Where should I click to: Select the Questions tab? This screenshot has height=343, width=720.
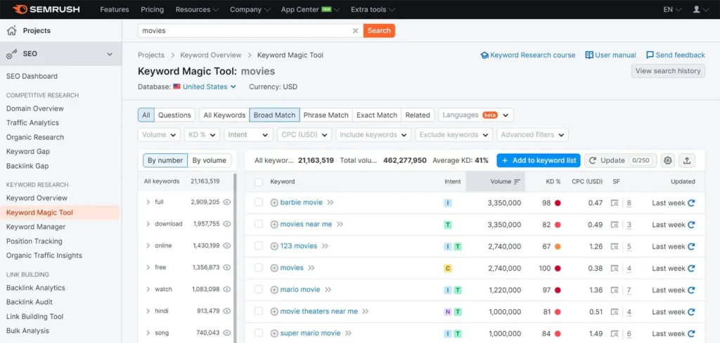click(174, 115)
